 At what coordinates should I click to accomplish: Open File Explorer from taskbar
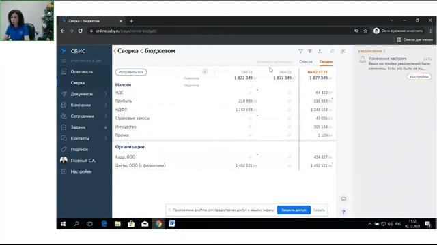pyautogui.click(x=117, y=224)
